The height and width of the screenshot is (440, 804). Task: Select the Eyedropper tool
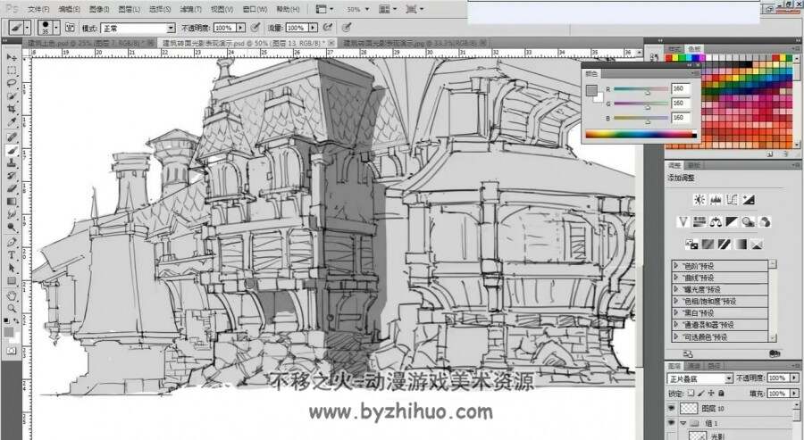pyautogui.click(x=12, y=122)
